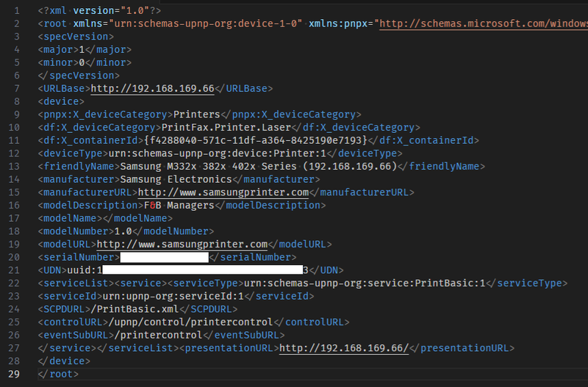Click line number 13 in the gutter
Viewport: 588px width, 387px height.
click(x=14, y=167)
